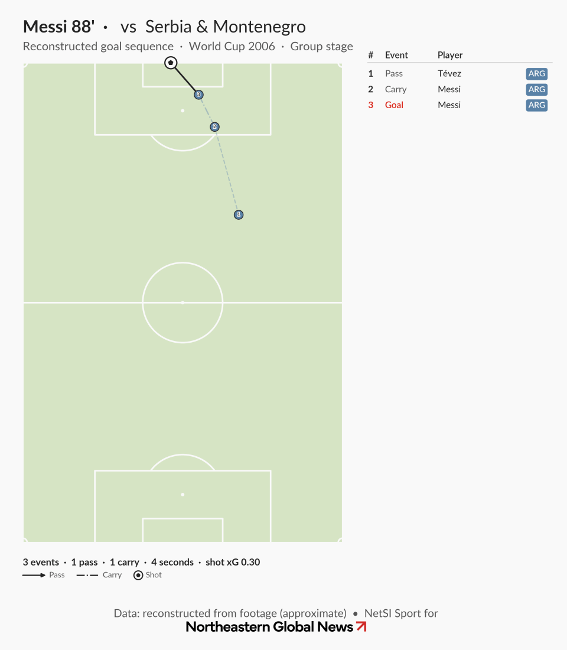
Task: Click the Carry legend dashed line icon
Action: pyautogui.click(x=87, y=575)
